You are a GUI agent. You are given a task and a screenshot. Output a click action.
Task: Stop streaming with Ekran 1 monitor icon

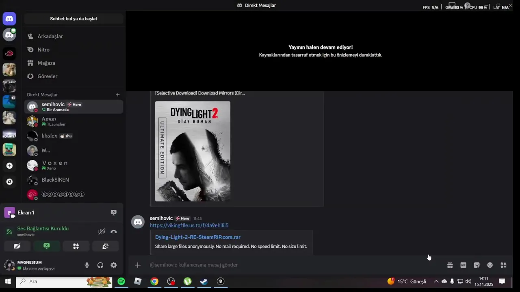(x=114, y=213)
